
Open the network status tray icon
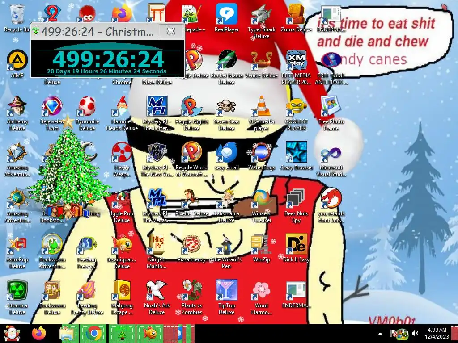point(403,334)
